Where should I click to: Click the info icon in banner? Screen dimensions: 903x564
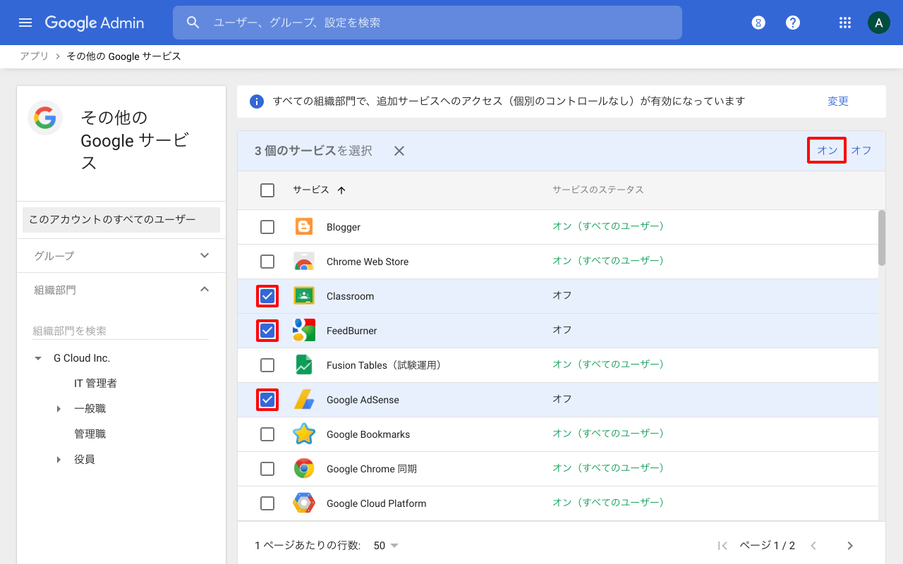click(x=257, y=102)
